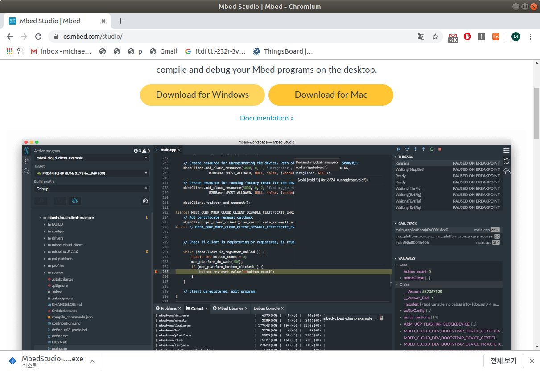The image size is (540, 372).
Task: Click the breakpoint arrow at line 225
Action: click(156, 272)
